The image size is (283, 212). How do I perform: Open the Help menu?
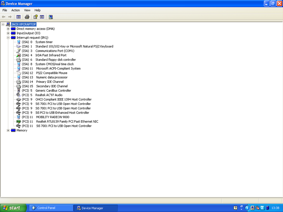point(38,10)
